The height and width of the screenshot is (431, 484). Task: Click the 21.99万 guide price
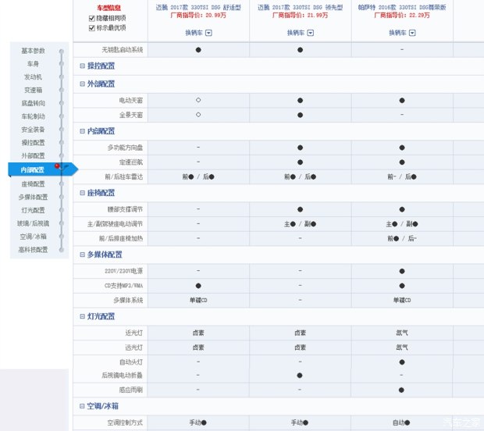pyautogui.click(x=318, y=15)
